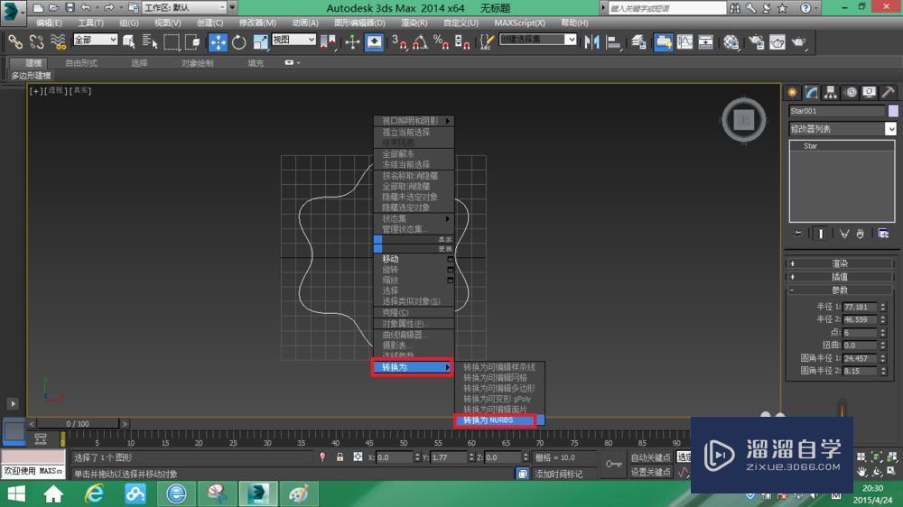Image resolution: width=903 pixels, height=507 pixels.
Task: Activate Bind to Space Warp tool
Action: pyautogui.click(x=58, y=42)
